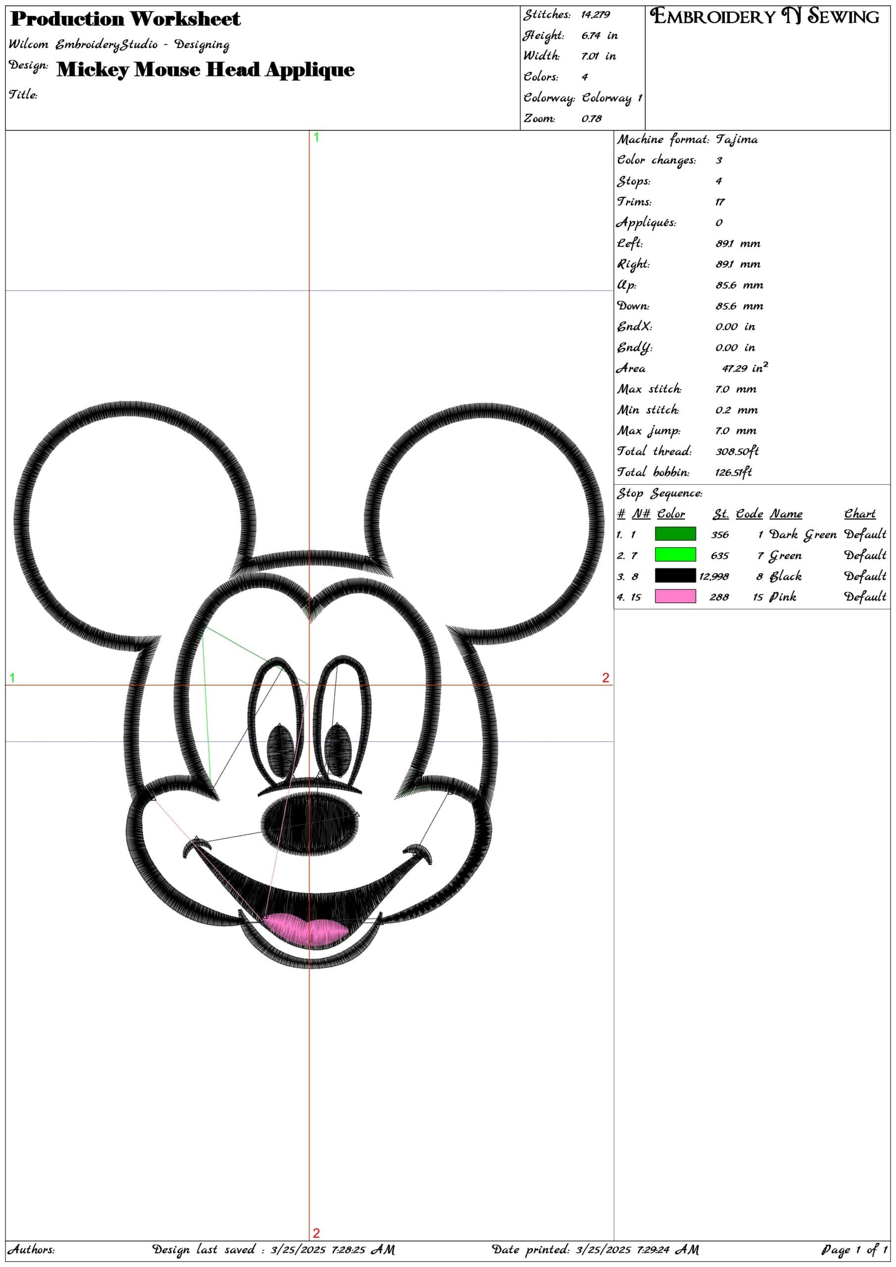Click the green '1' marker at top of vertical axis
This screenshot has height=1267, width=896.
316,138
